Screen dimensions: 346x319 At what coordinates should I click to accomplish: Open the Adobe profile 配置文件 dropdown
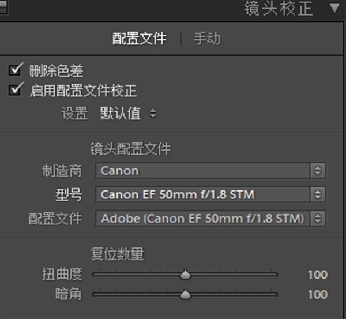(202, 219)
